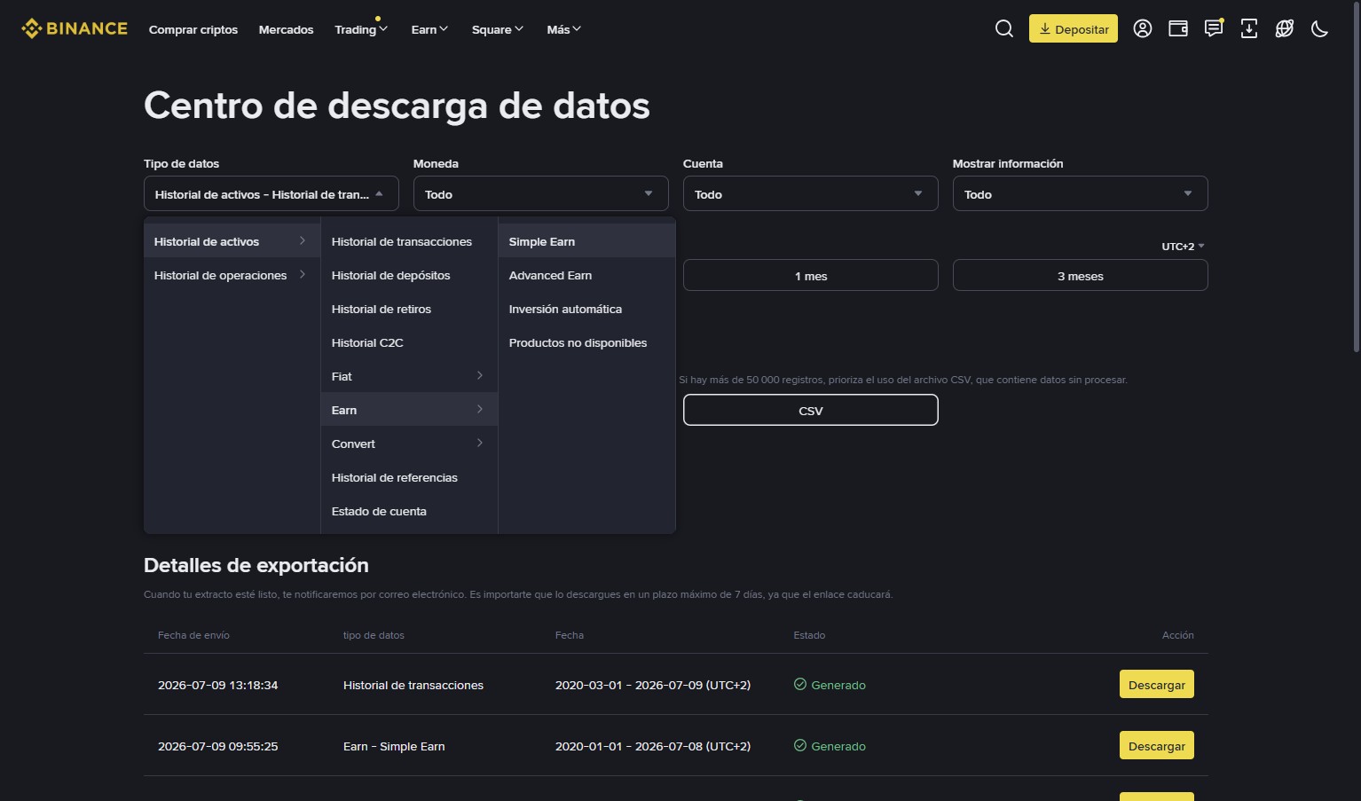Open the Cuenta dropdown
1361x801 pixels.
(811, 193)
